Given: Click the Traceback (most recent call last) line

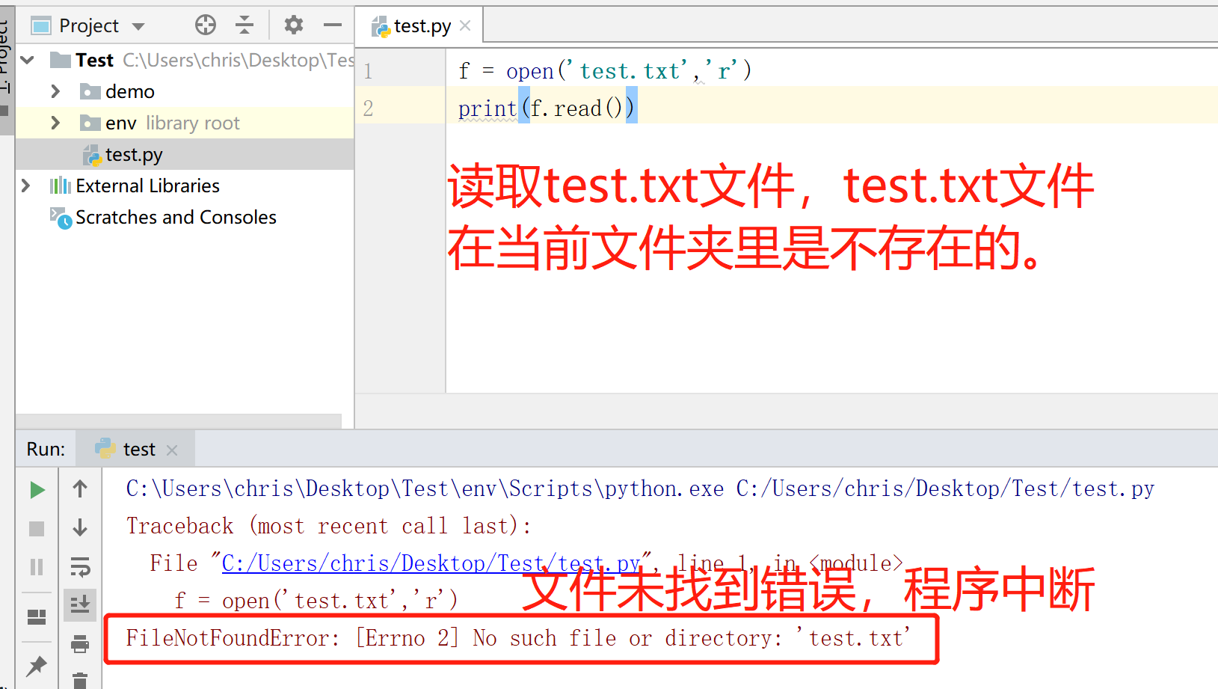Looking at the screenshot, I should 329,526.
